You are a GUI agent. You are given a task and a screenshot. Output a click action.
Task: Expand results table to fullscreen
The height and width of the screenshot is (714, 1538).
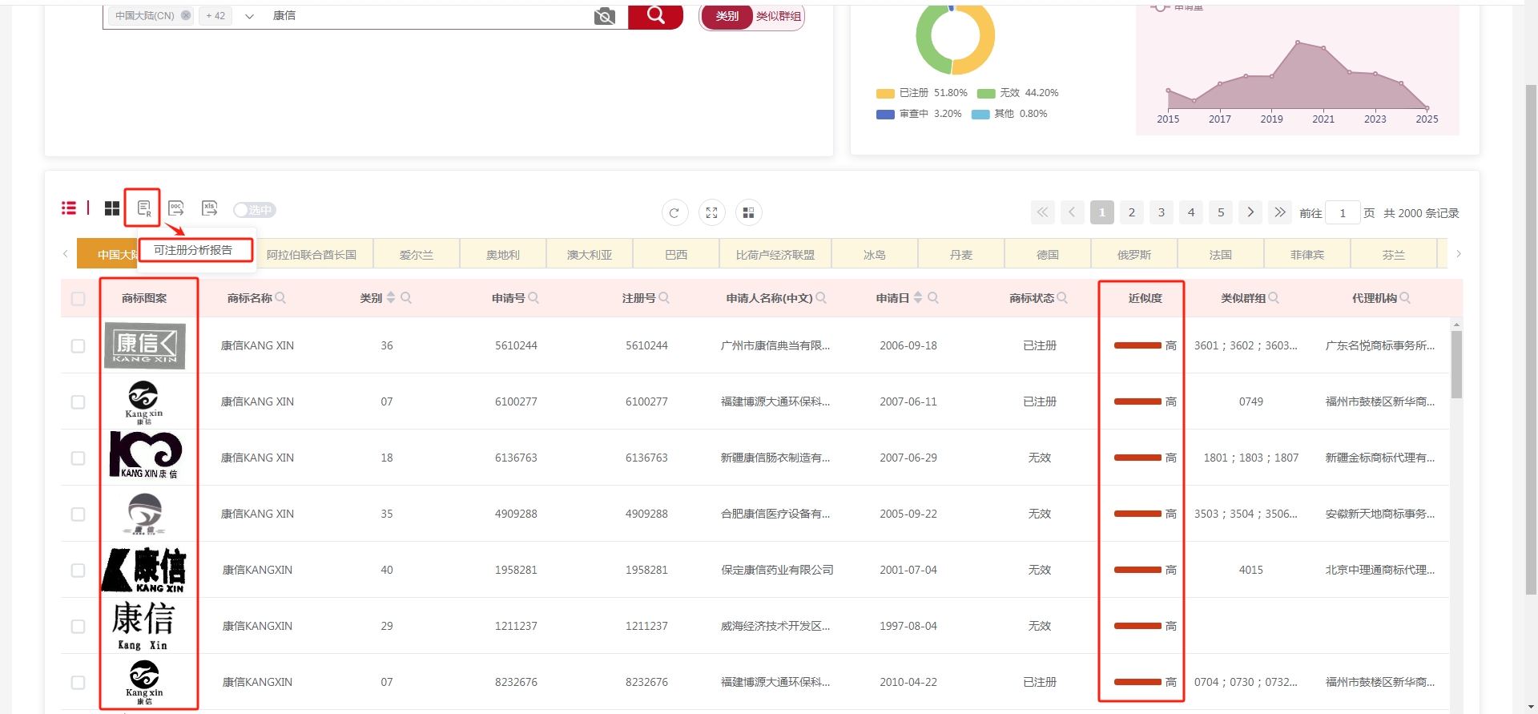point(711,212)
